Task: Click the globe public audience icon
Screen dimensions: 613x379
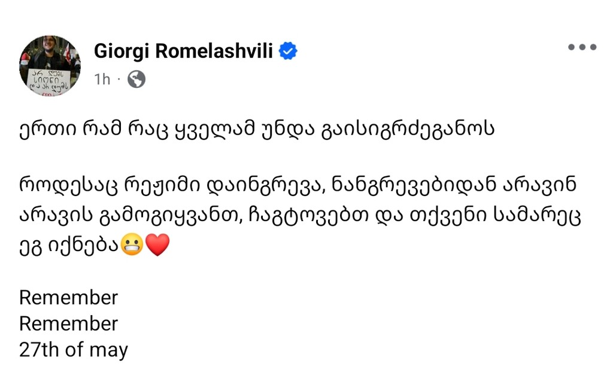Action: [136, 80]
